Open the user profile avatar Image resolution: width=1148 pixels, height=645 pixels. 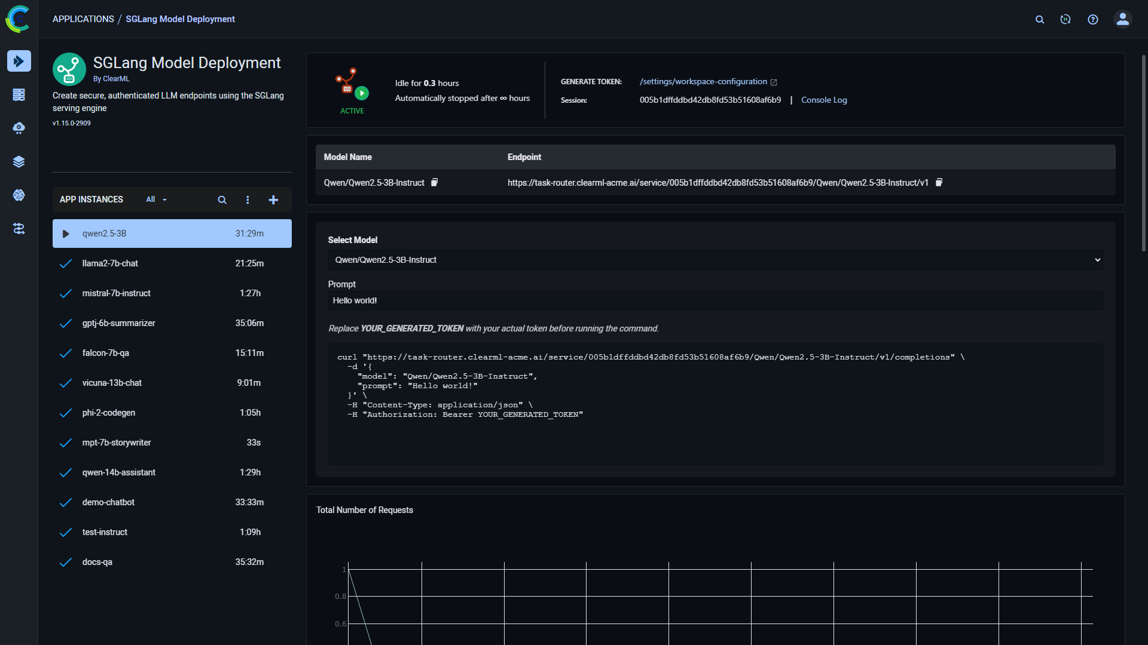[1122, 20]
